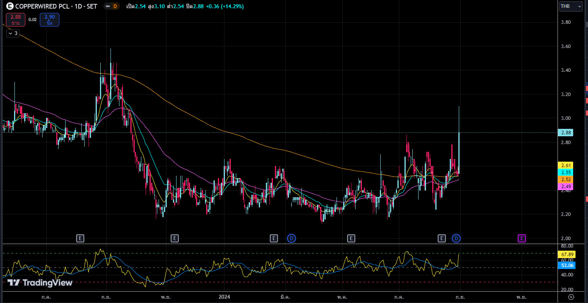Image resolution: width=588 pixels, height=303 pixels.
Task: Click the มี.ค. label on time axis
Action: [x=285, y=297]
